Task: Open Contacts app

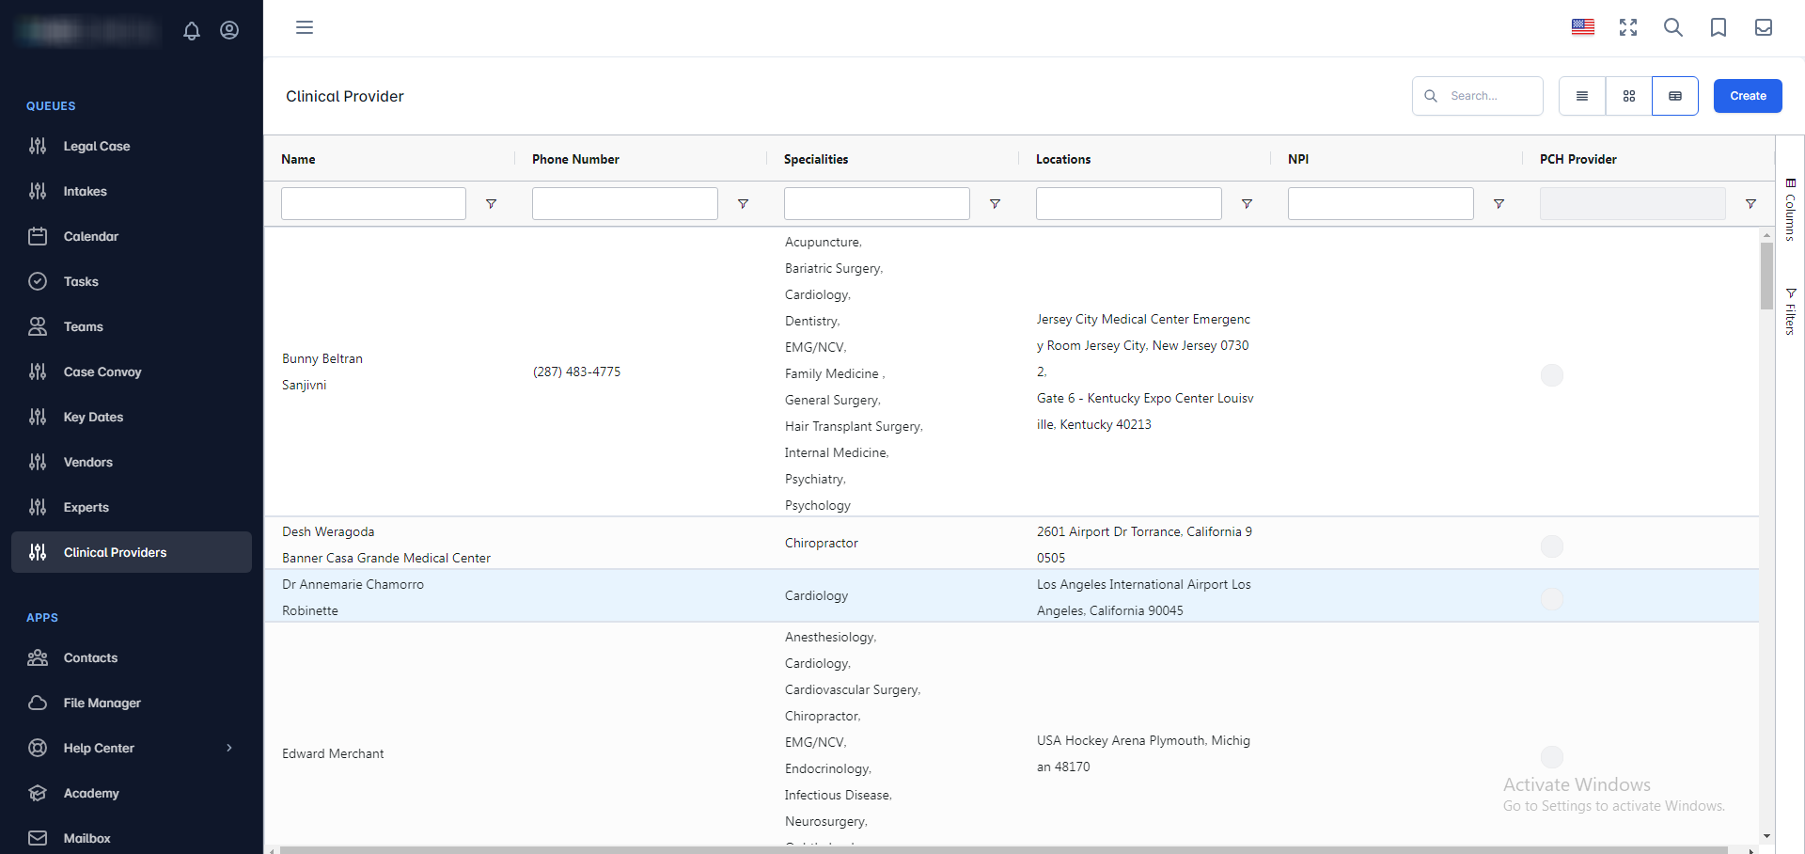Action: [x=132, y=657]
